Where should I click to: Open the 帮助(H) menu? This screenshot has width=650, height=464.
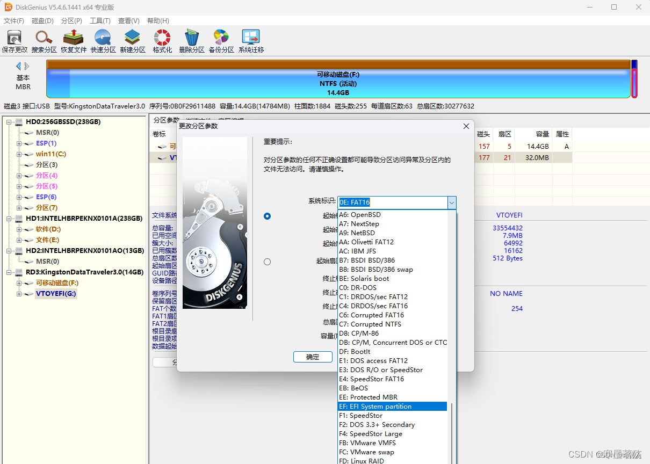point(158,21)
